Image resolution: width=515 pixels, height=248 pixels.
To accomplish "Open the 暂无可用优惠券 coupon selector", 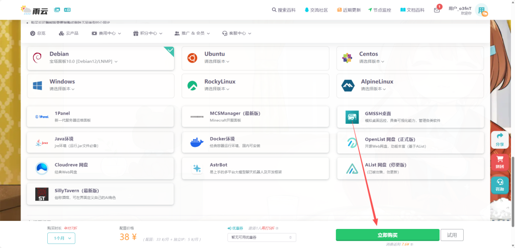I will [261, 237].
